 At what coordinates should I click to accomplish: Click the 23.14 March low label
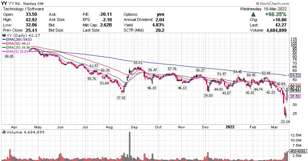tap(285, 122)
